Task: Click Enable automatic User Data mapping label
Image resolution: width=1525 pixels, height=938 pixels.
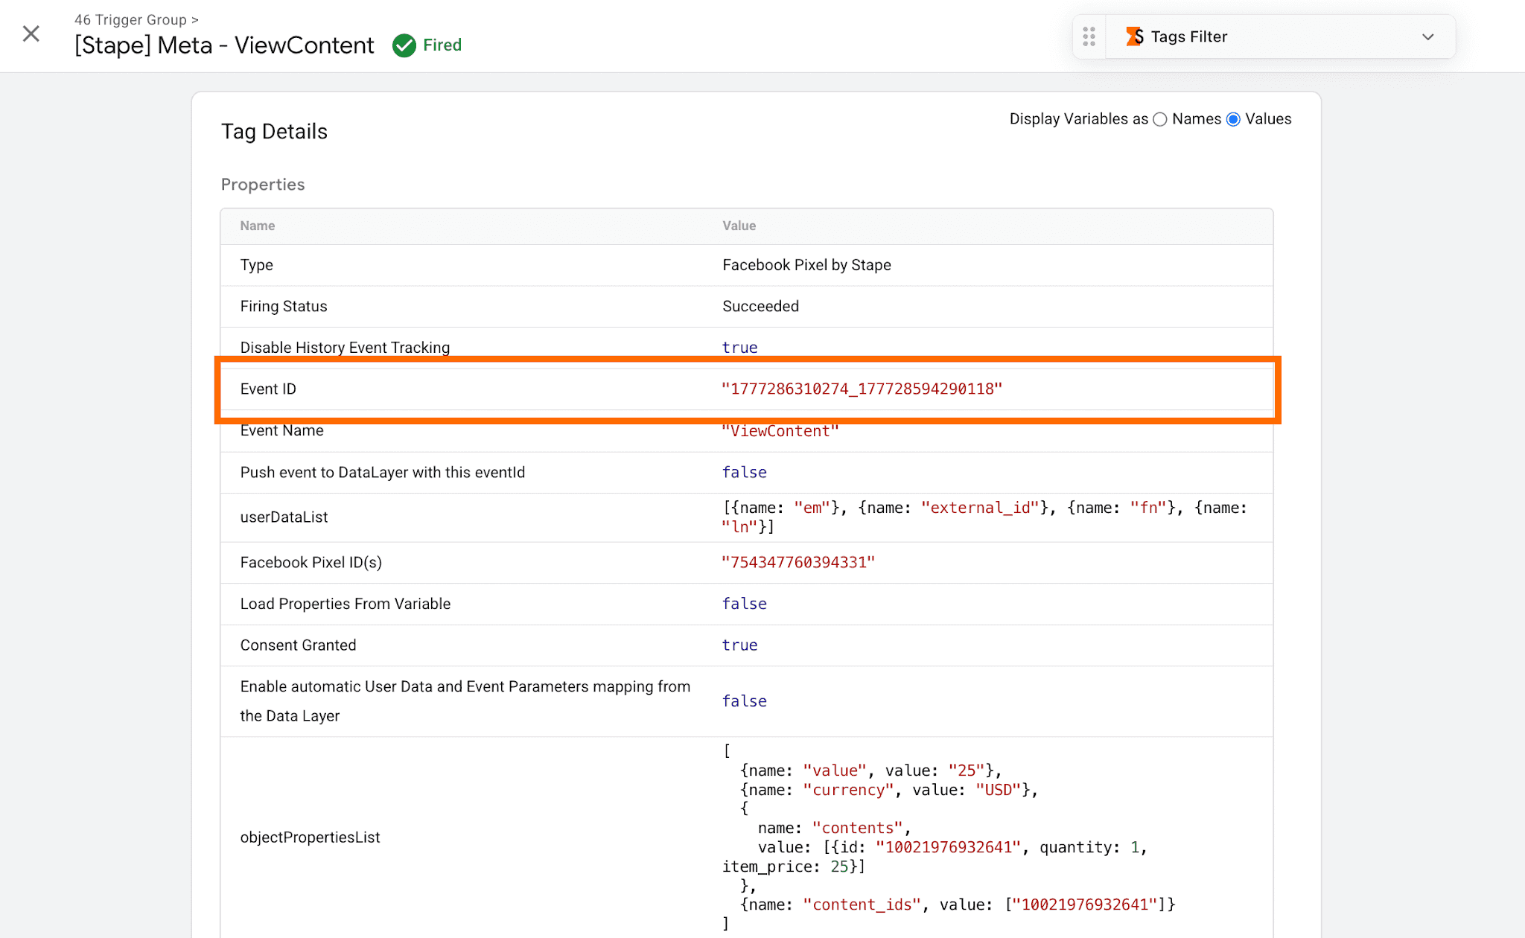Action: point(465,701)
